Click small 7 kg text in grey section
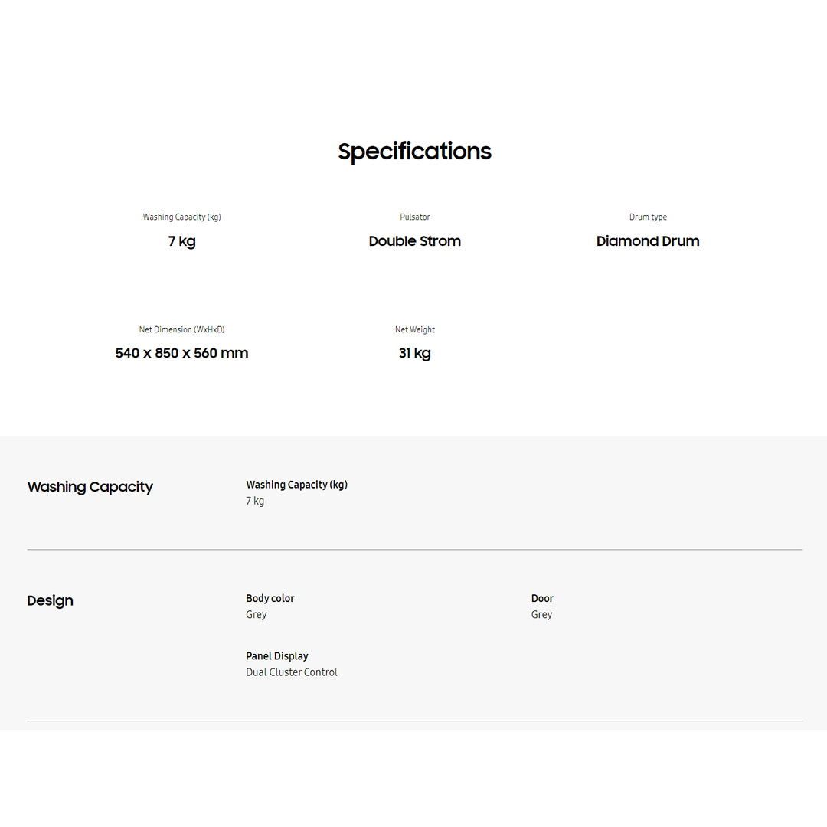The height and width of the screenshot is (827, 827). click(255, 501)
